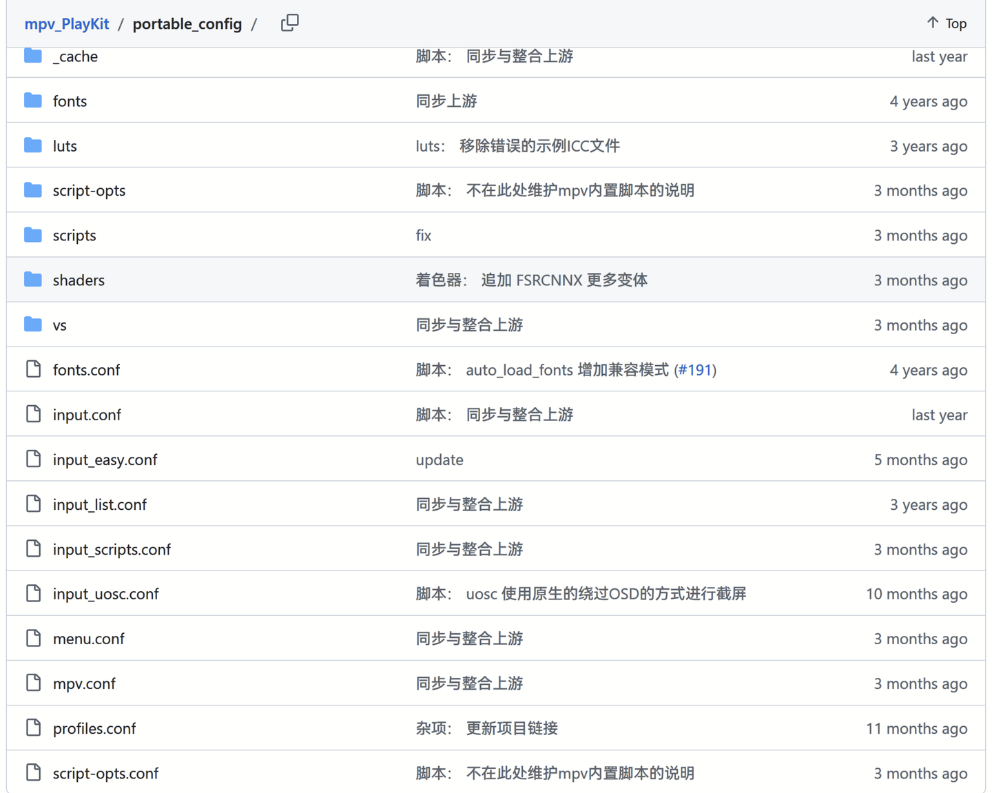Click the input.conf file icon
This screenshot has height=793, width=992.
click(x=33, y=414)
